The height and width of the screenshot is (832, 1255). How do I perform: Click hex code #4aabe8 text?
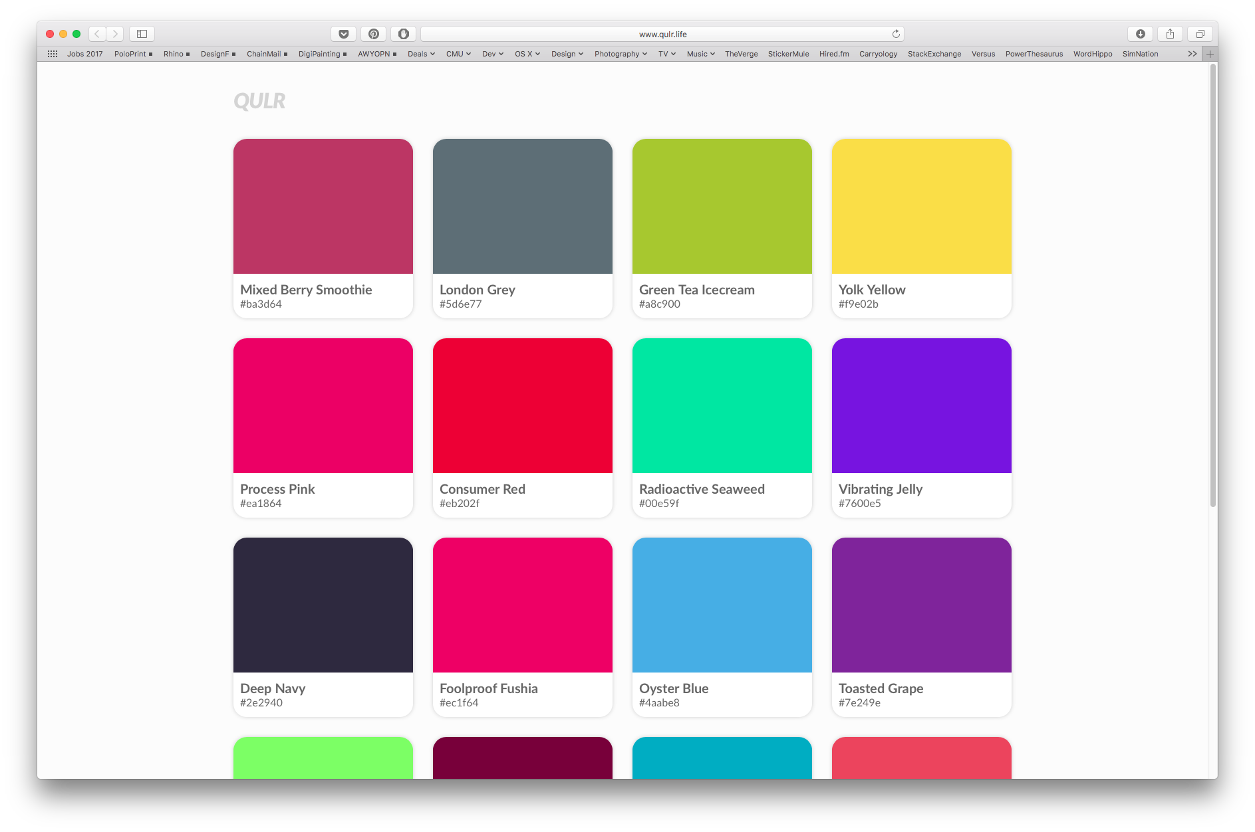pos(659,703)
